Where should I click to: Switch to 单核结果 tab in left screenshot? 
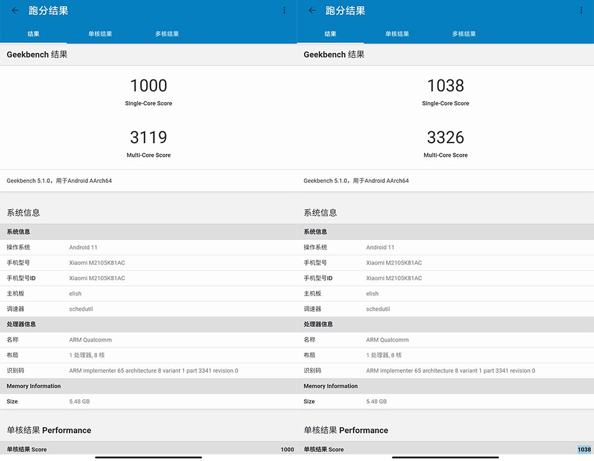pyautogui.click(x=100, y=34)
